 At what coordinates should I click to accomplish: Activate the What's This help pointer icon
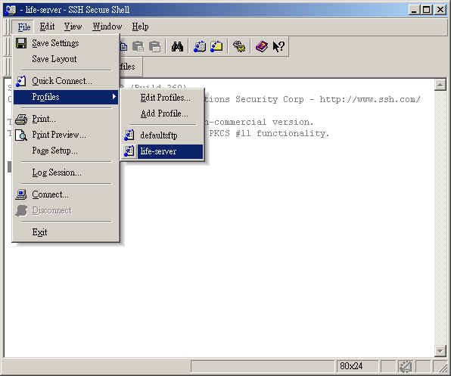pyautogui.click(x=278, y=47)
